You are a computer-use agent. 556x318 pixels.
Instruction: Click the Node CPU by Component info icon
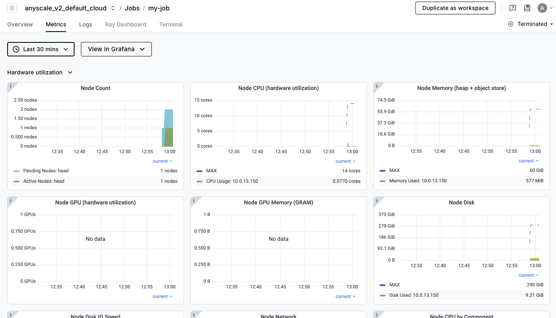pos(377,314)
